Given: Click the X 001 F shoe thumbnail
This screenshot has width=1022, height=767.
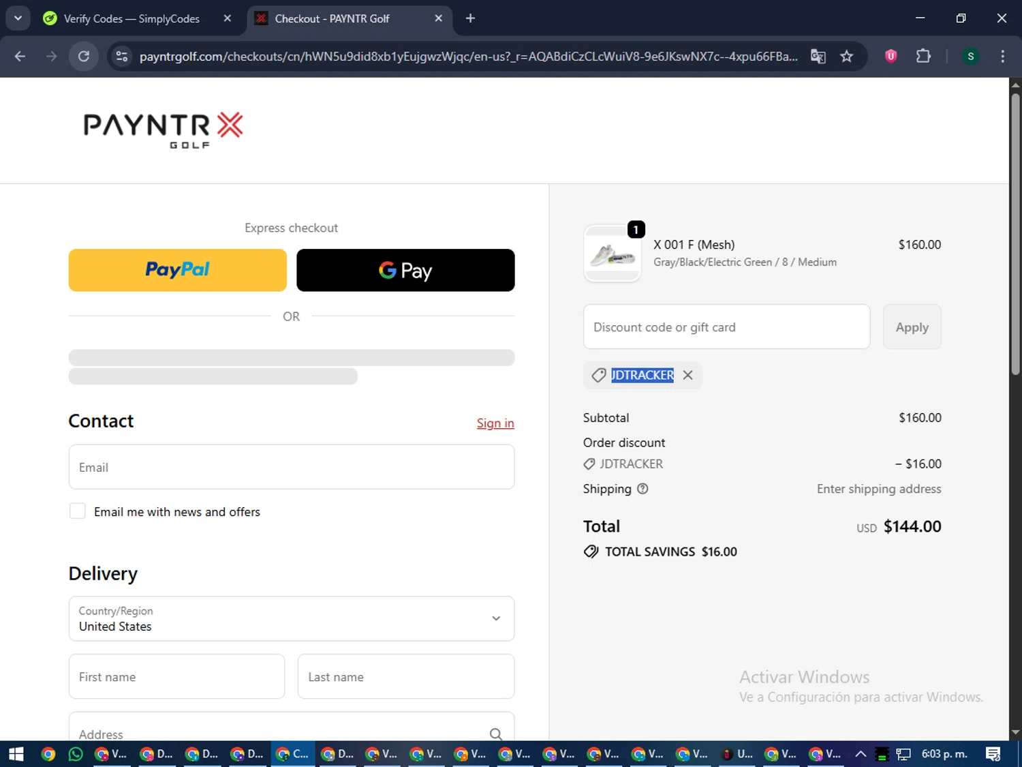Looking at the screenshot, I should click(613, 254).
